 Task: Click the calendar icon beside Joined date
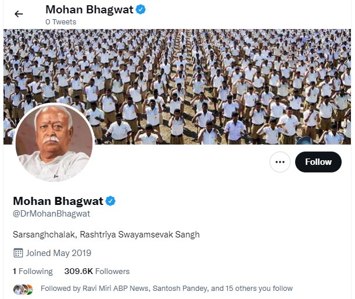[18, 253]
